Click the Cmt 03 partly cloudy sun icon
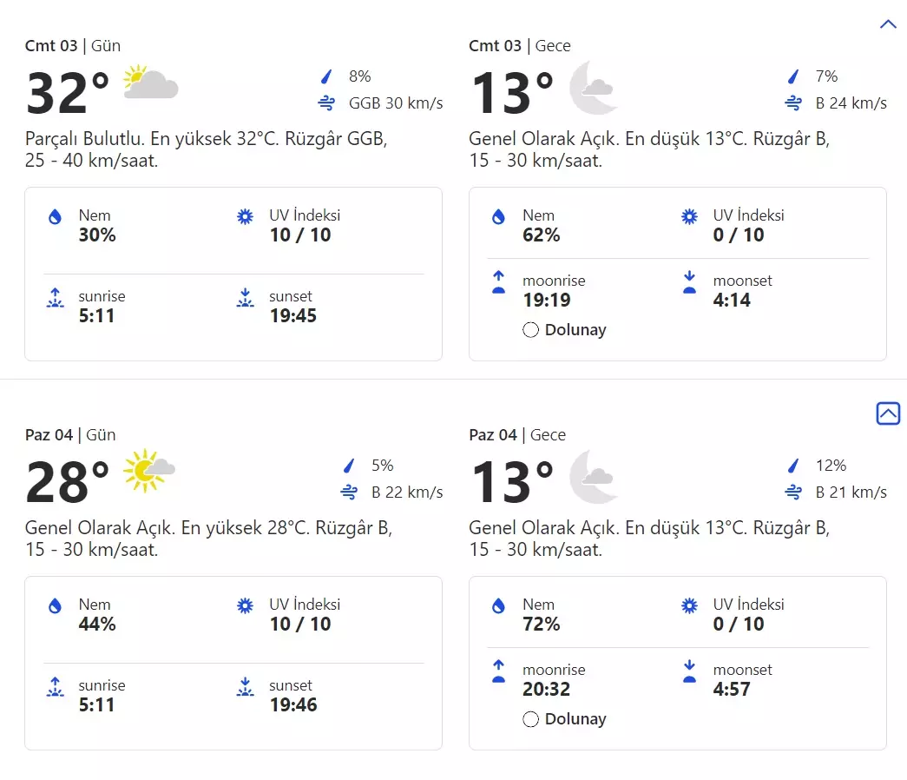The image size is (907, 780). coord(151,83)
